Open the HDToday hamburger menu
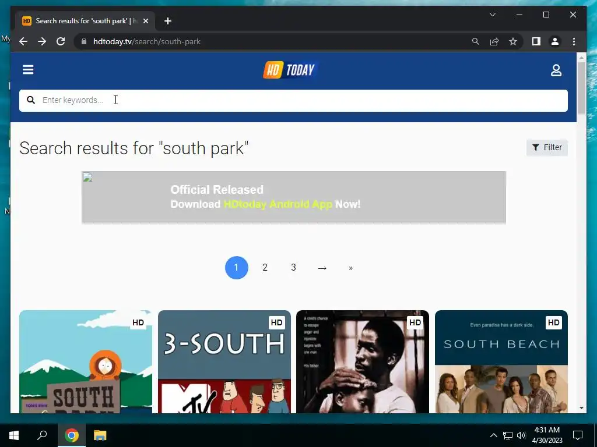The width and height of the screenshot is (597, 447). point(28,70)
